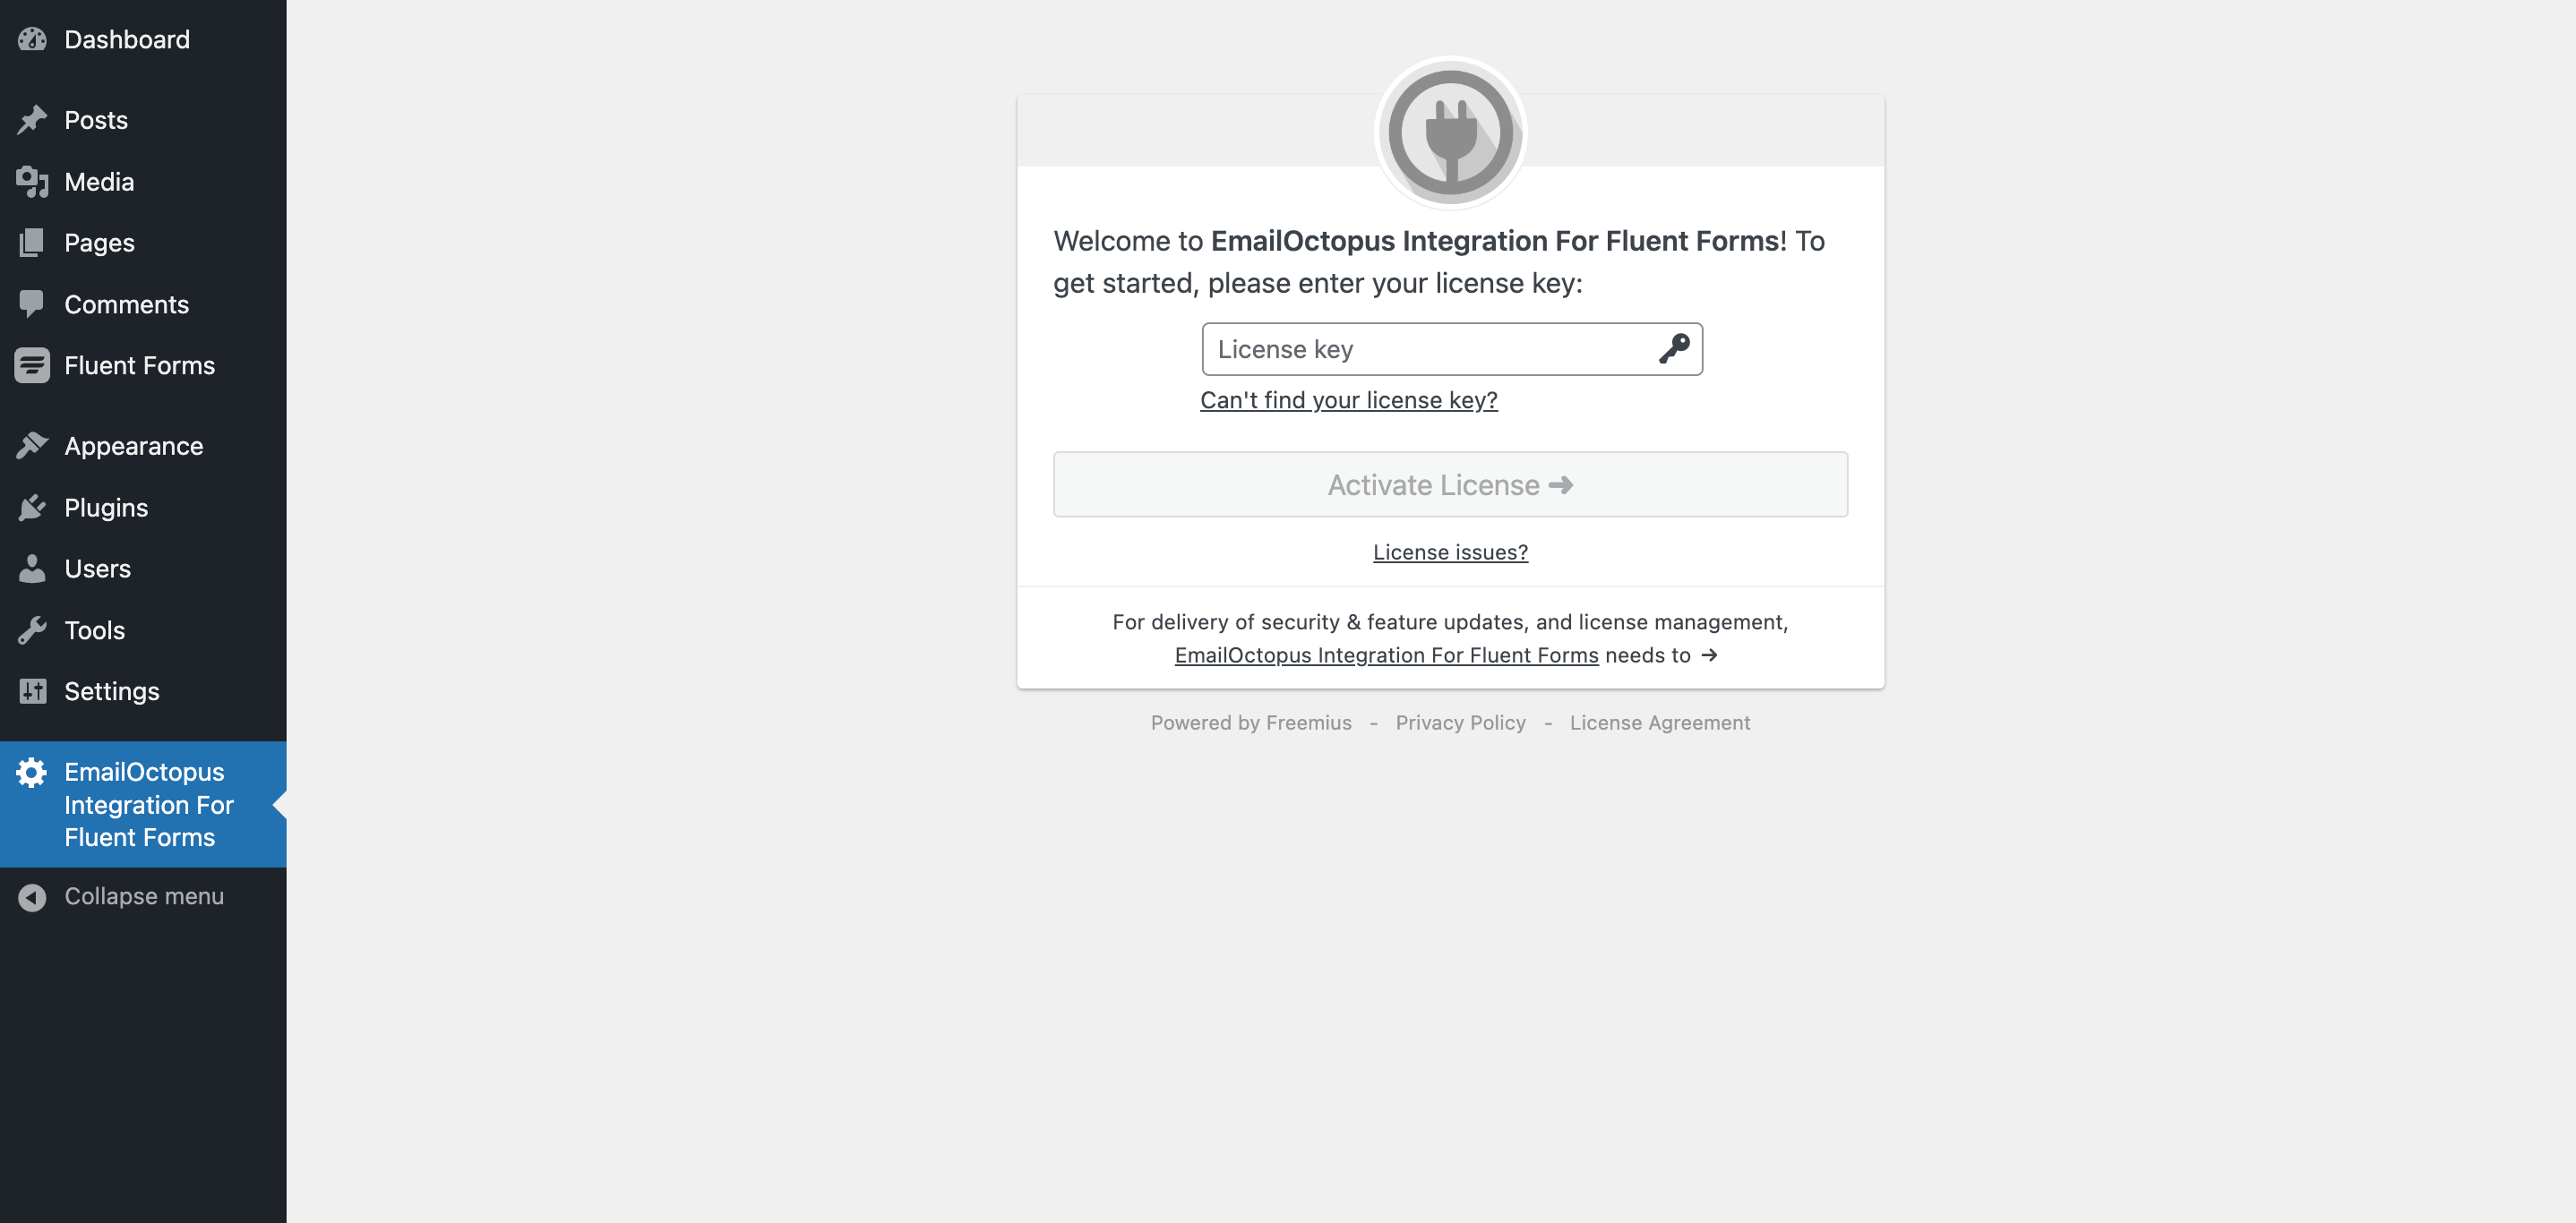The height and width of the screenshot is (1223, 2576).
Task: Click 'Can't find your license key?' link
Action: point(1349,399)
